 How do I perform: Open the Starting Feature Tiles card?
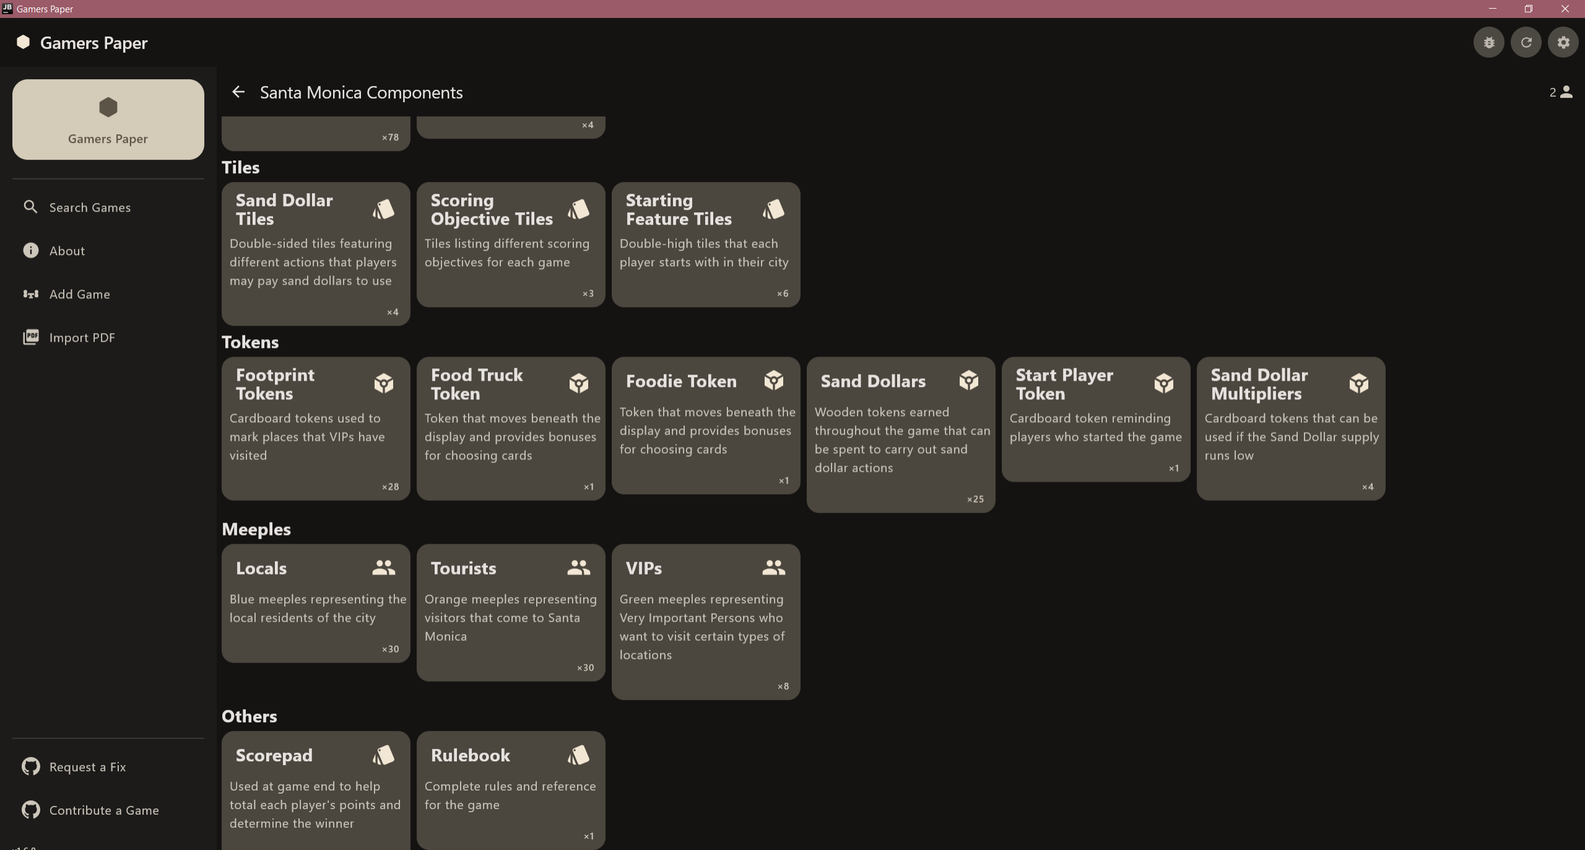coord(706,245)
